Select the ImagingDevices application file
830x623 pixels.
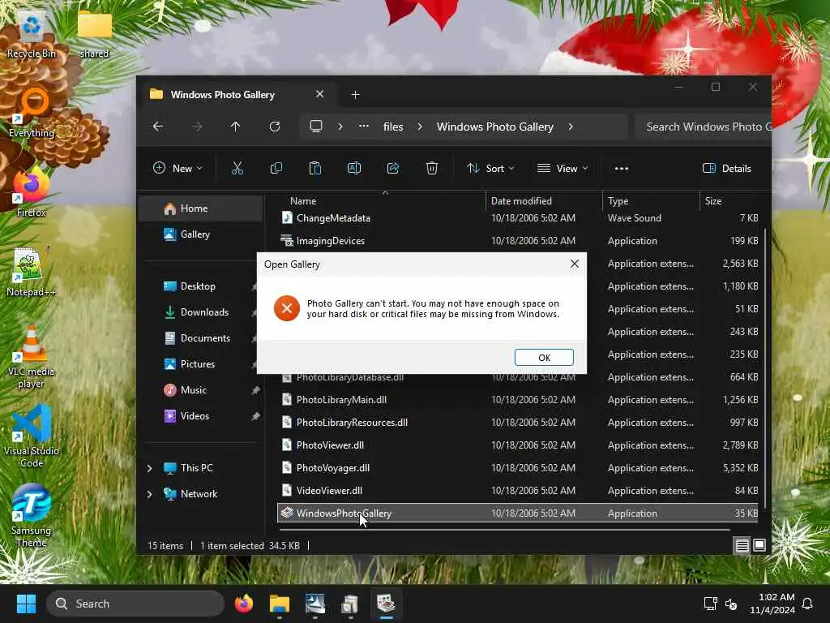coord(518,241)
